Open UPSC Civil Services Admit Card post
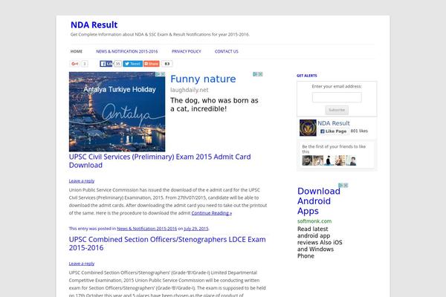The image size is (446, 297). pyautogui.click(x=160, y=161)
